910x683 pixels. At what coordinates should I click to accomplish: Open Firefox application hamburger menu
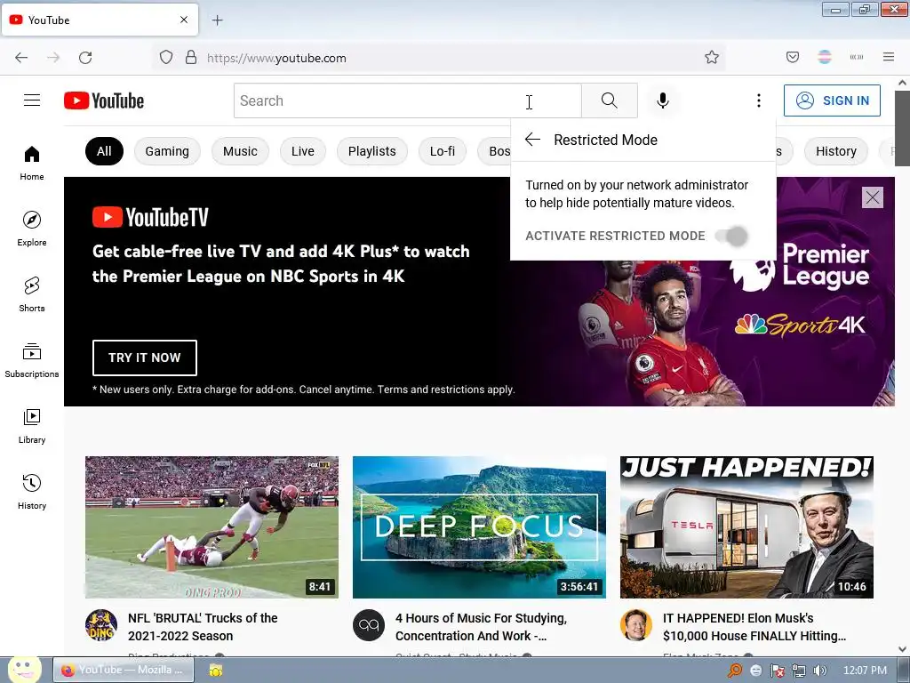pyautogui.click(x=889, y=57)
